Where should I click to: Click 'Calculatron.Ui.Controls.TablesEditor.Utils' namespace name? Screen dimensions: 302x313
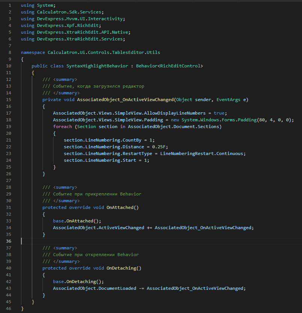pyautogui.click(x=104, y=52)
